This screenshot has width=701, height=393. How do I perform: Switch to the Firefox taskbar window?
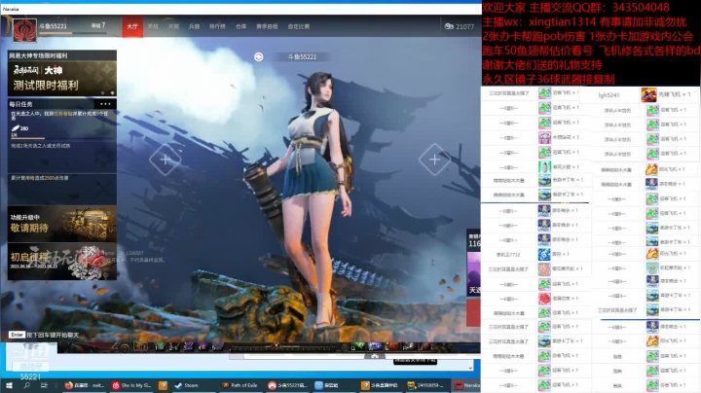click(84, 385)
